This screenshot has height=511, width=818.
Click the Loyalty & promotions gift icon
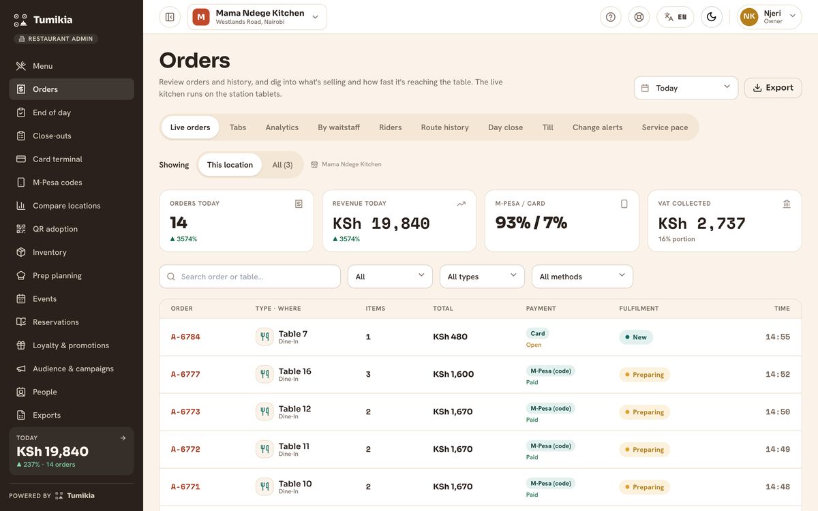(21, 345)
